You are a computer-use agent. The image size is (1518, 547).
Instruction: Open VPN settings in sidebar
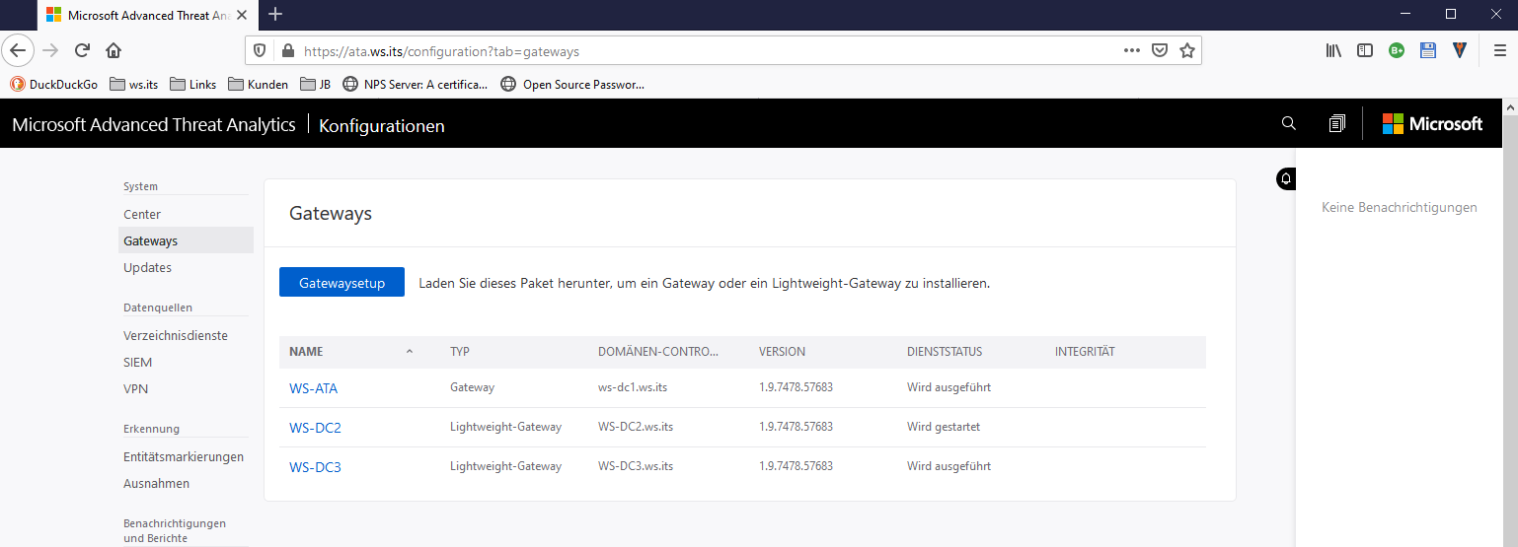click(135, 388)
